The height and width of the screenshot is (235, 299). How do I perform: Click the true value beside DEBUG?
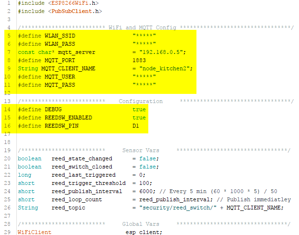point(139,109)
